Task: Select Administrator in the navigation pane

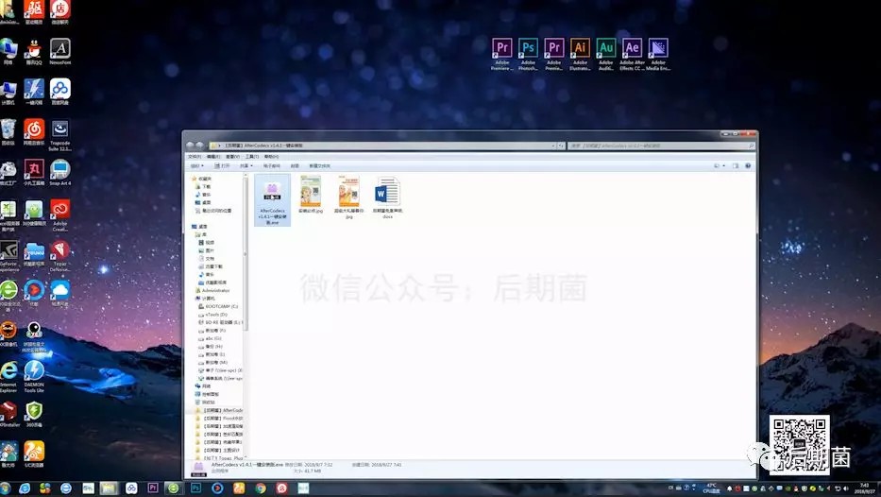Action: point(212,291)
